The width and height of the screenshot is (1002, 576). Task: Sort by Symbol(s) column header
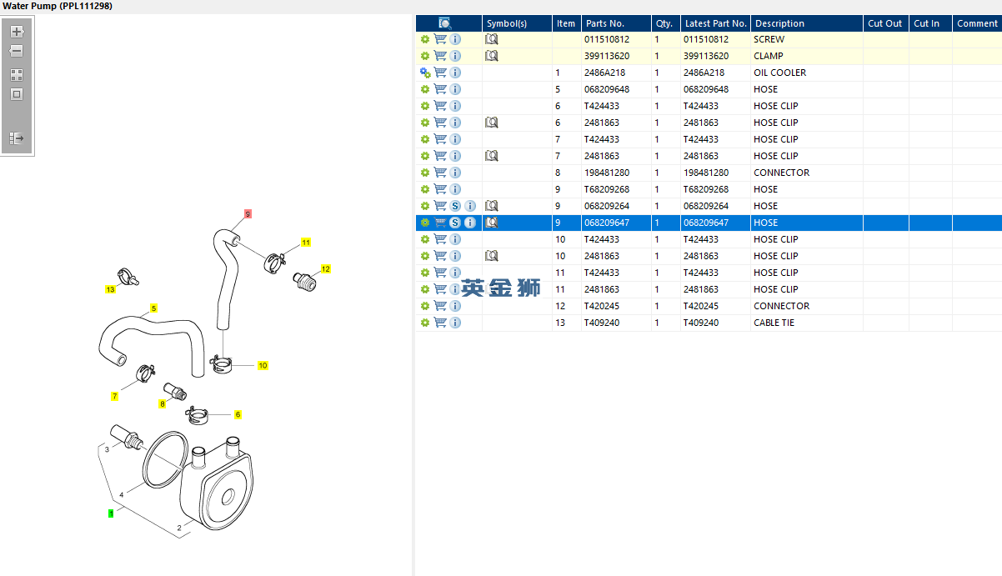tap(517, 23)
